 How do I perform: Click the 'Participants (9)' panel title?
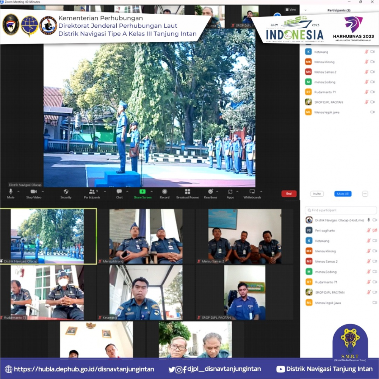(339, 10)
